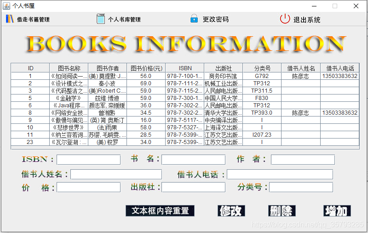
Task: Focus the 出版社 input field
Action: [x=193, y=188]
